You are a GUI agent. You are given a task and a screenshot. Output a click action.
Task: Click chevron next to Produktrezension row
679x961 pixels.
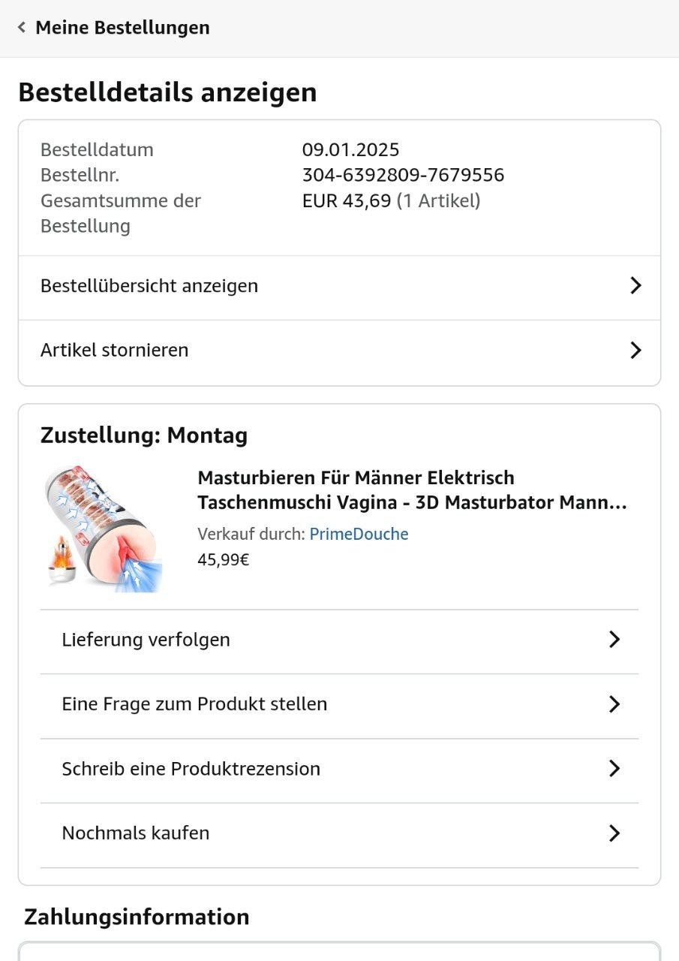coord(614,769)
